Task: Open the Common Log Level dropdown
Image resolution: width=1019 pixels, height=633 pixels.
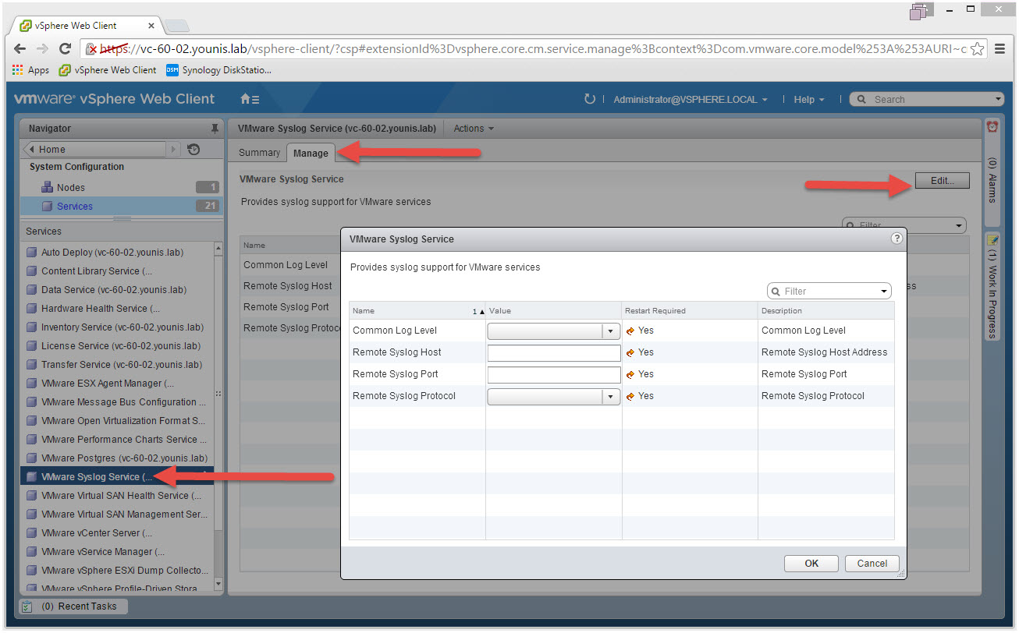Action: click(553, 331)
